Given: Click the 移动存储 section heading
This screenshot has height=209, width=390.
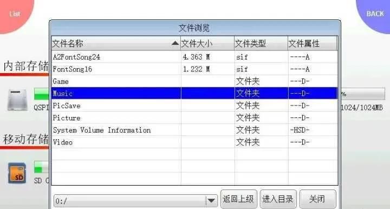Looking at the screenshot, I should tap(26, 139).
